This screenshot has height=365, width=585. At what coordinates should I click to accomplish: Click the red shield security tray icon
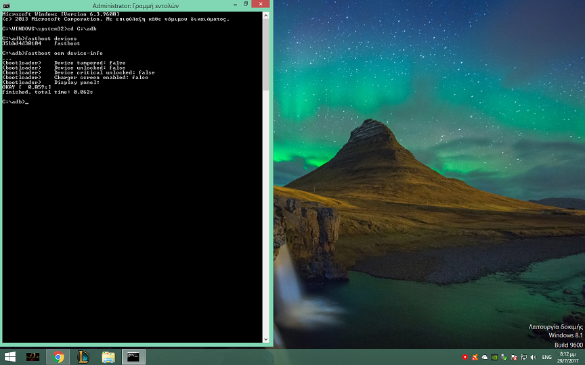[x=464, y=357]
